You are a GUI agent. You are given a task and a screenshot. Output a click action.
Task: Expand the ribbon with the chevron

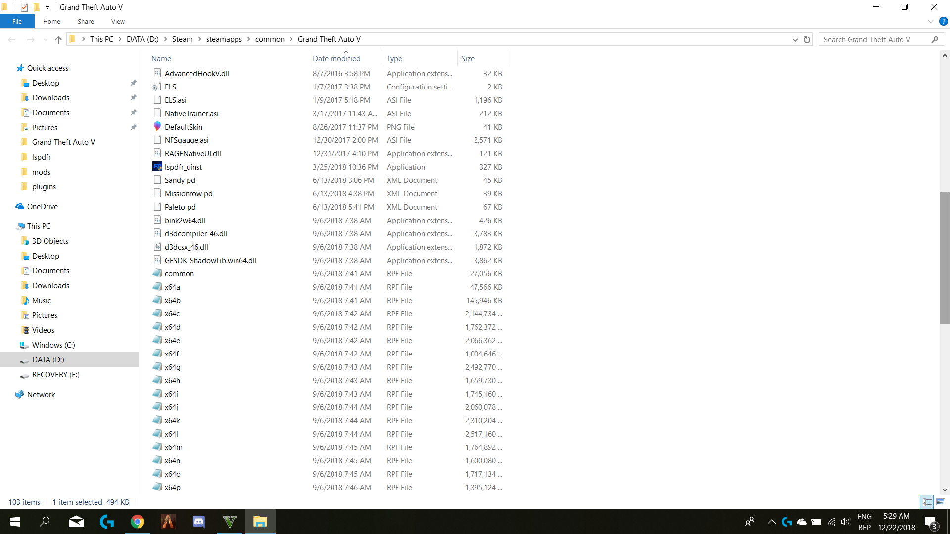930,21
